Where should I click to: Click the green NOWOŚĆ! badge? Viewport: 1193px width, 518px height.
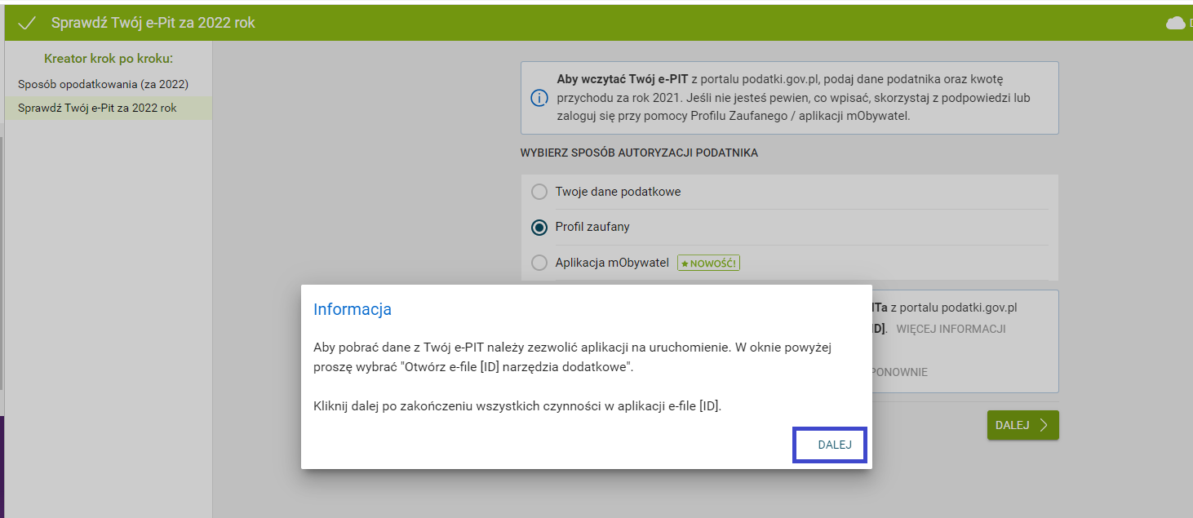[708, 263]
